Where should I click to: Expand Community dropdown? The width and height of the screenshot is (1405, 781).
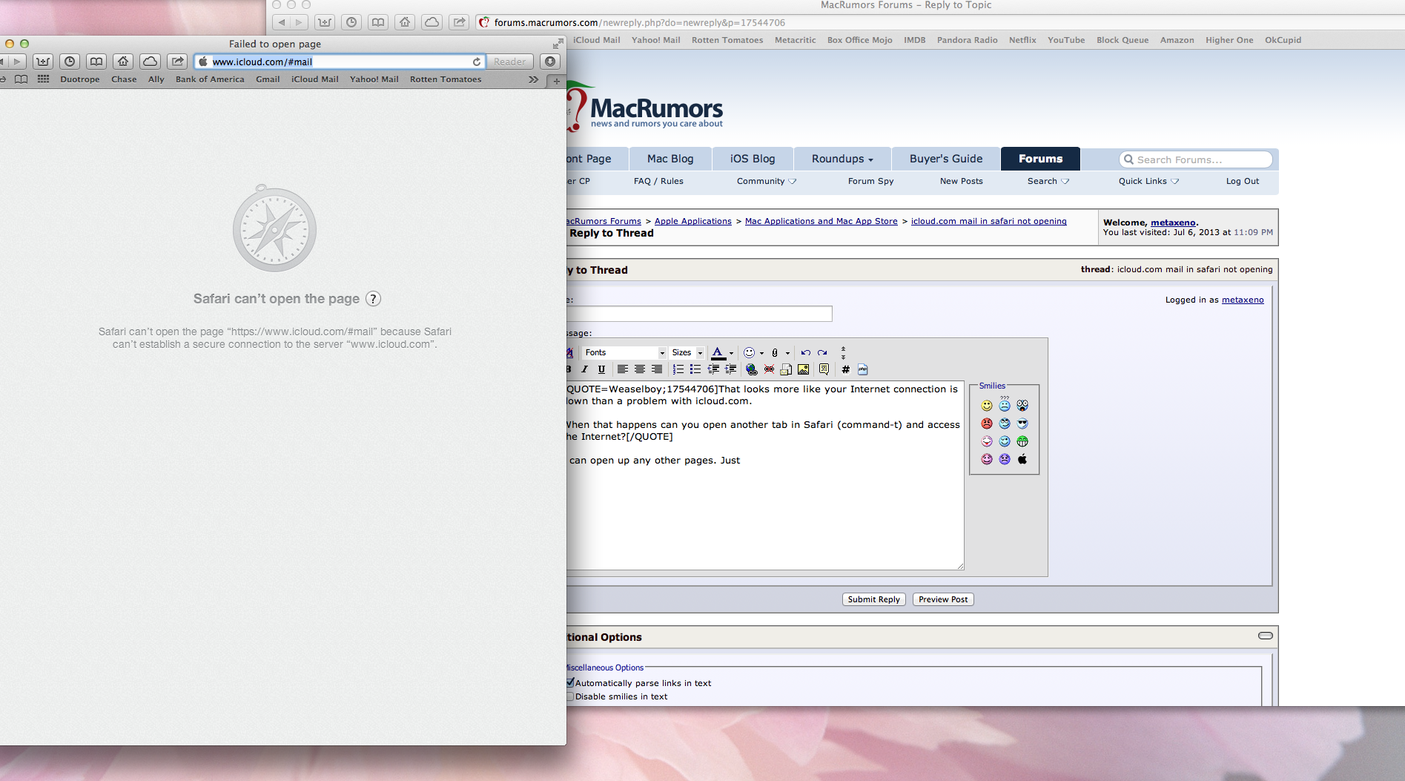pyautogui.click(x=767, y=181)
